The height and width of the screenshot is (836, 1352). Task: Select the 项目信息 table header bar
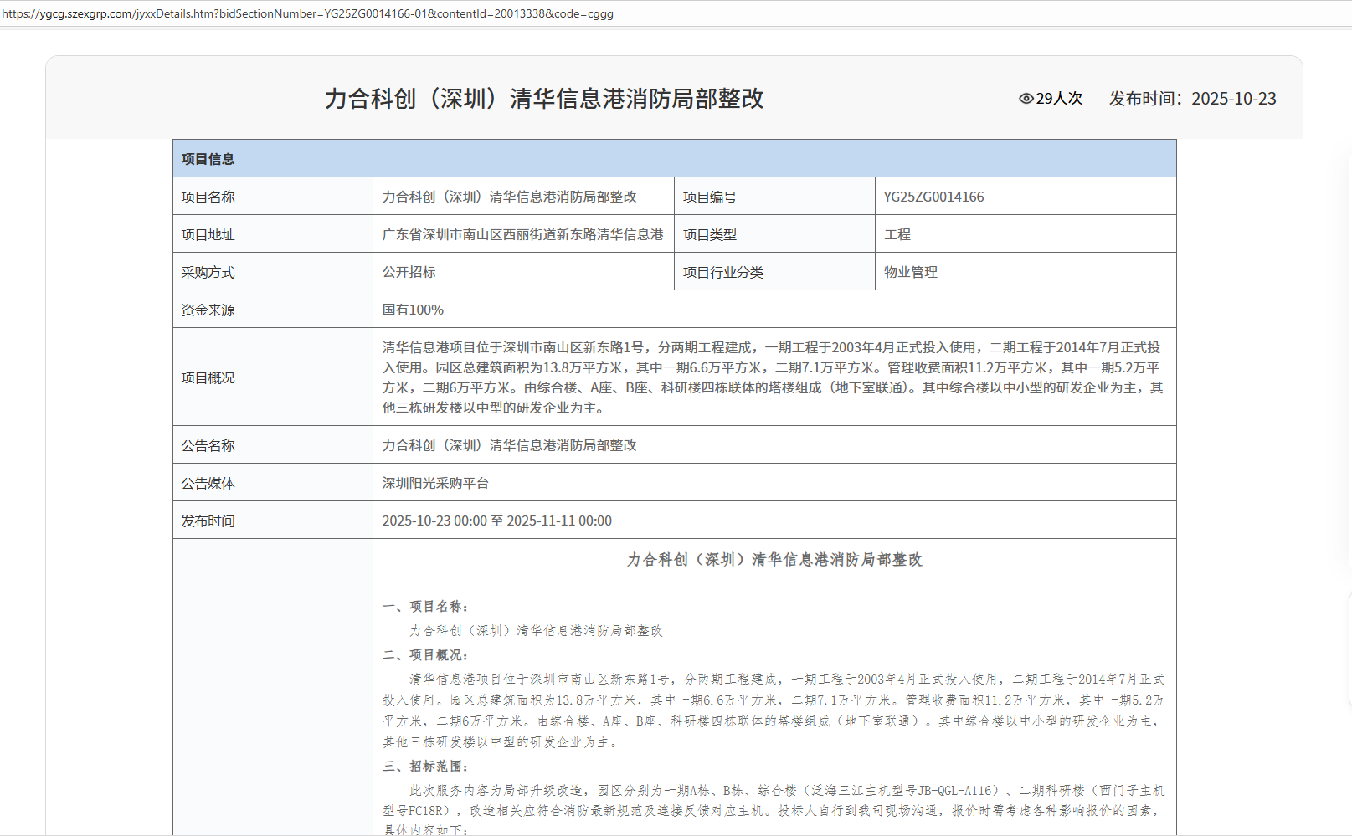pos(674,159)
